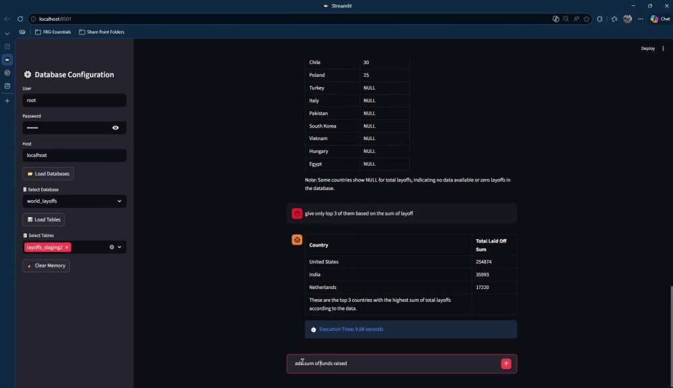Click the Poland table cell
The image size is (673, 388).
[332, 75]
